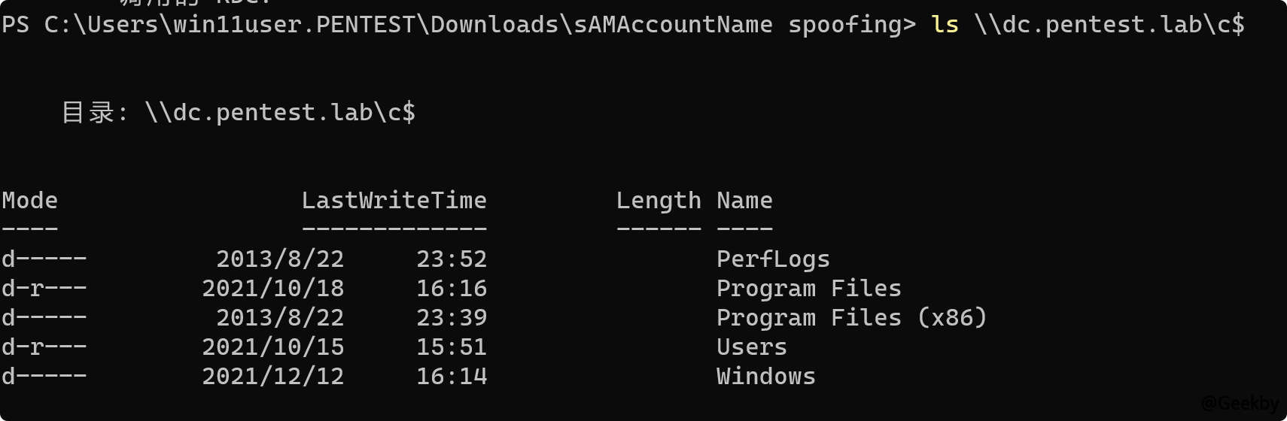Click the 2021/10/18 date

click(272, 289)
